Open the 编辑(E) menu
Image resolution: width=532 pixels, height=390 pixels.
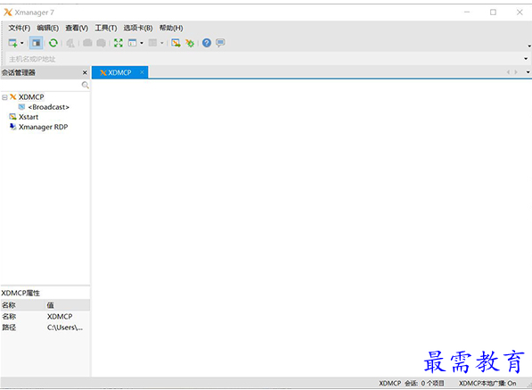pyautogui.click(x=48, y=28)
